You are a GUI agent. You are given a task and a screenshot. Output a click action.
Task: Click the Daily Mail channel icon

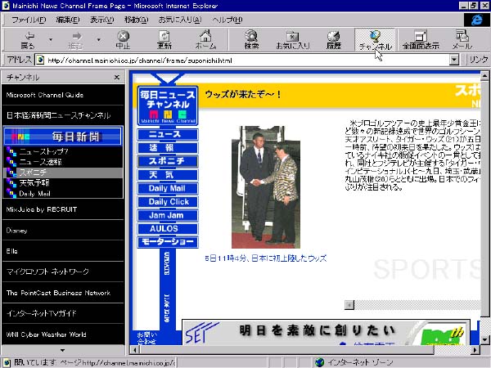[x=11, y=193]
